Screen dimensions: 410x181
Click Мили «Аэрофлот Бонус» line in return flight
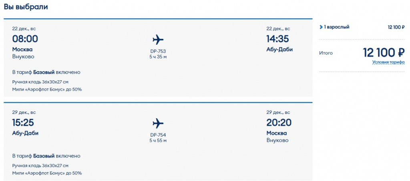pos(47,173)
